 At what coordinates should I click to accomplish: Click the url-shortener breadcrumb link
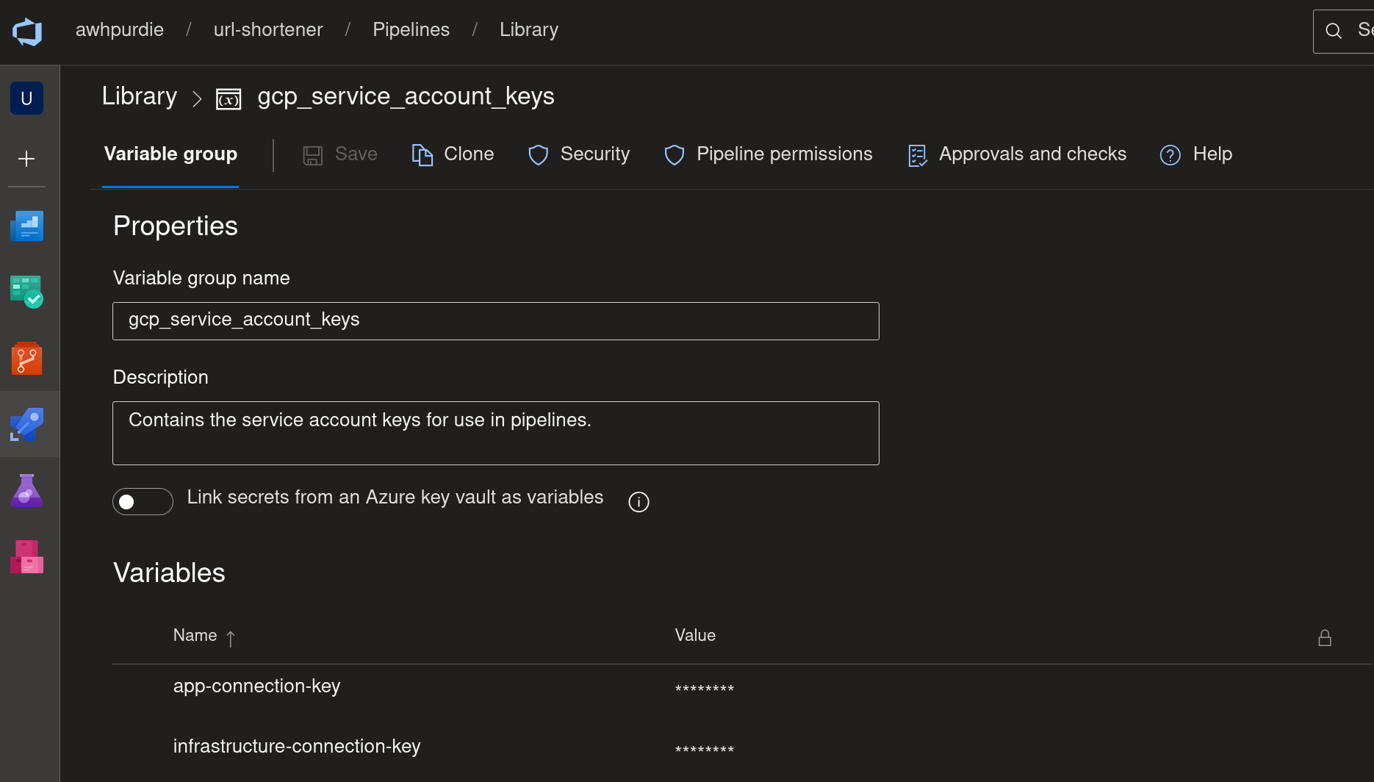(x=268, y=29)
